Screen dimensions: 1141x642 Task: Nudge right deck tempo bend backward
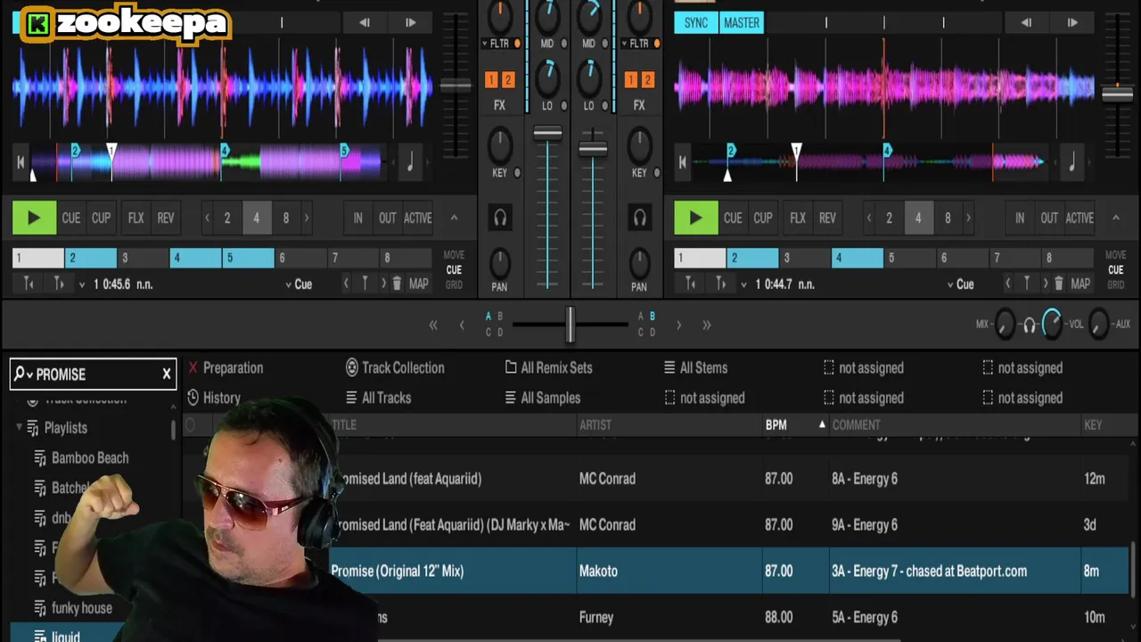click(x=1026, y=22)
